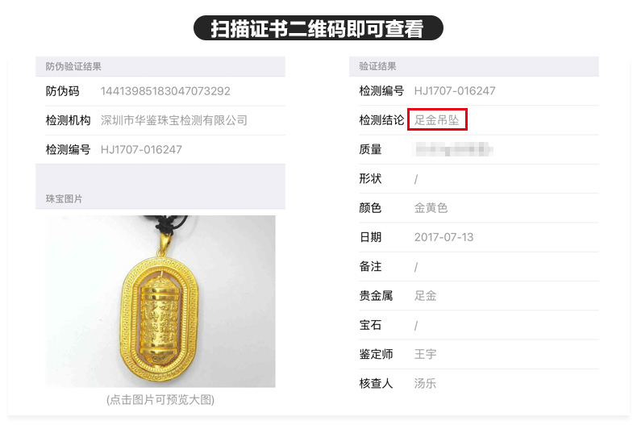Click the highlighted 足金吊坠 conclusion value

(437, 120)
